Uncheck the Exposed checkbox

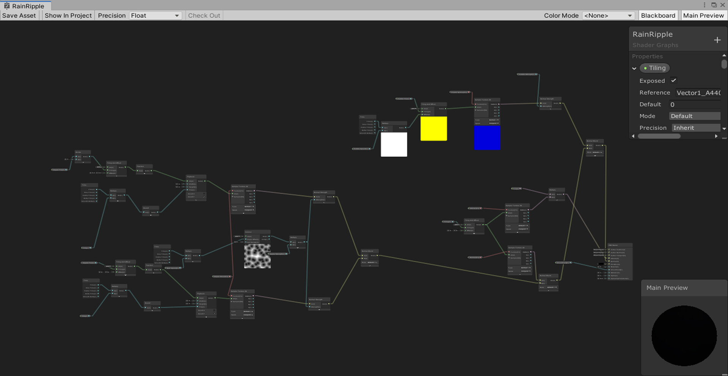tap(673, 80)
